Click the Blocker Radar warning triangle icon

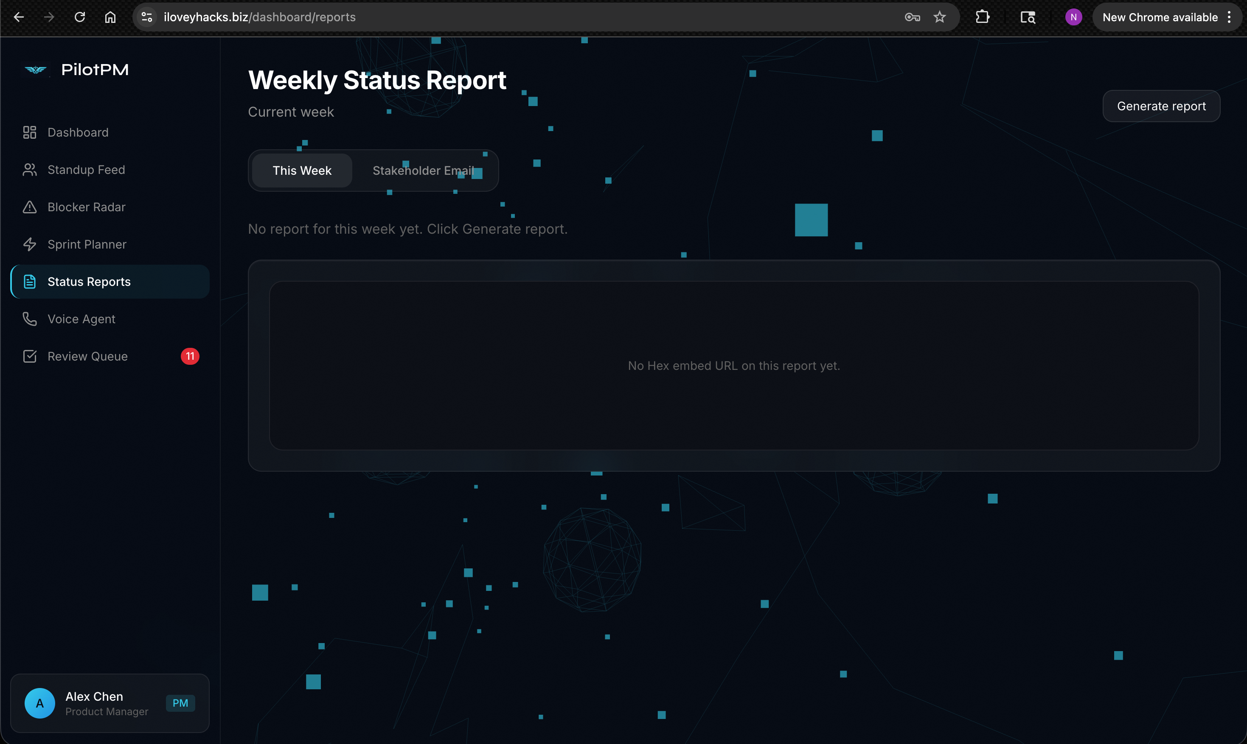point(30,207)
